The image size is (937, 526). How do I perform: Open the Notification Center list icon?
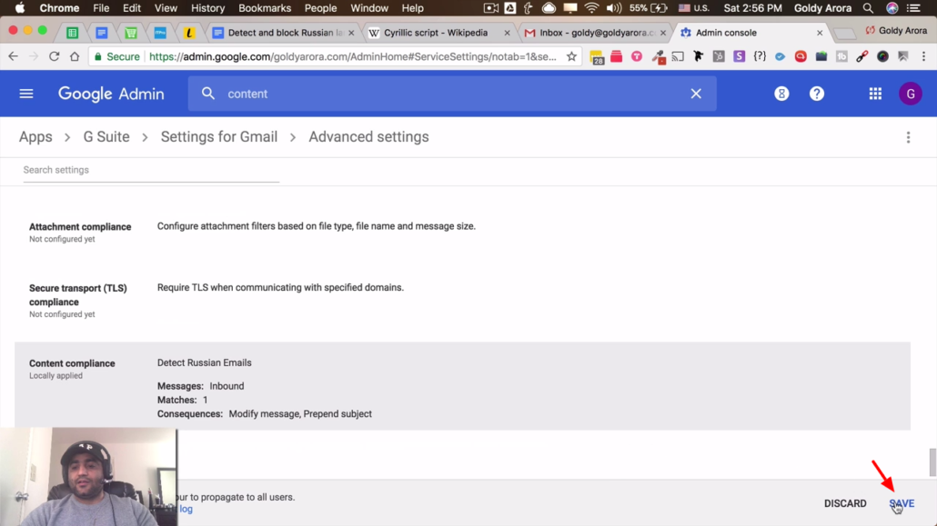(x=914, y=8)
